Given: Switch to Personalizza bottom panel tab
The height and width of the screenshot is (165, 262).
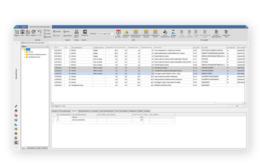Looking at the screenshot, I should (31, 148).
